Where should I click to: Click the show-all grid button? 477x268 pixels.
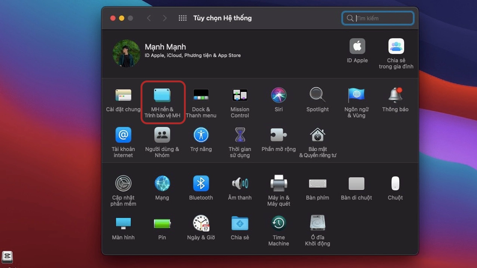click(182, 18)
